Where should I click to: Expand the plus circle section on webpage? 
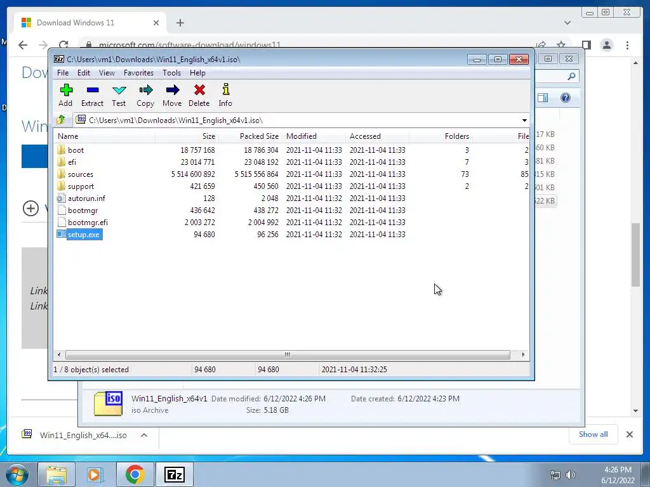pyautogui.click(x=30, y=208)
